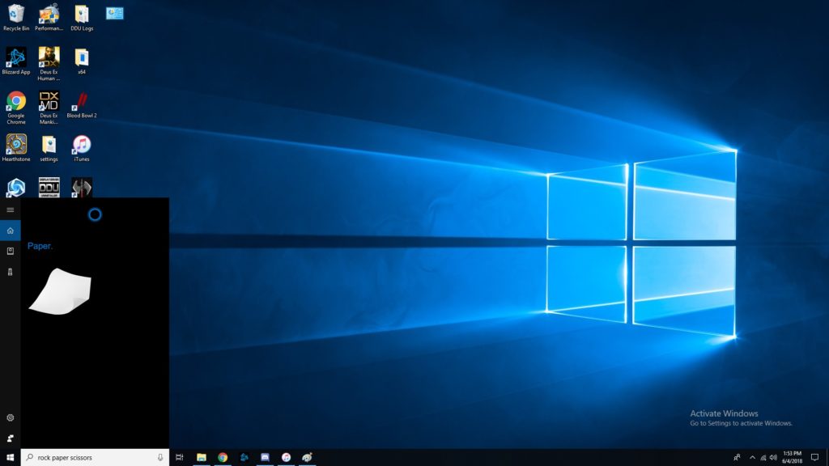Select the Blizzard App desktop shortcut
The image size is (829, 466).
pos(16,60)
